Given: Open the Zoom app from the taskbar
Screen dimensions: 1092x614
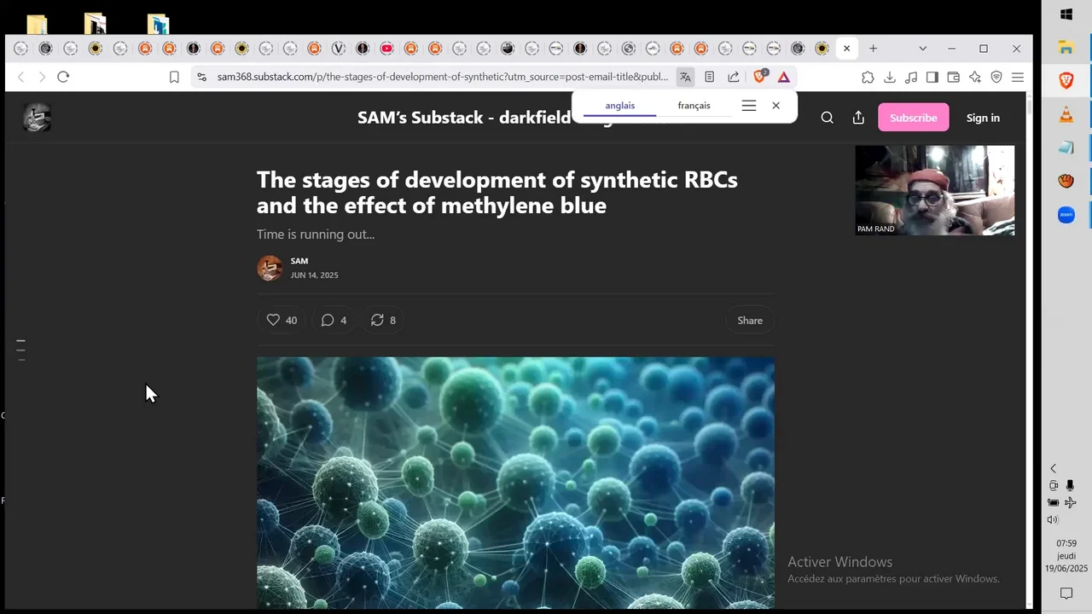Looking at the screenshot, I should (1066, 215).
